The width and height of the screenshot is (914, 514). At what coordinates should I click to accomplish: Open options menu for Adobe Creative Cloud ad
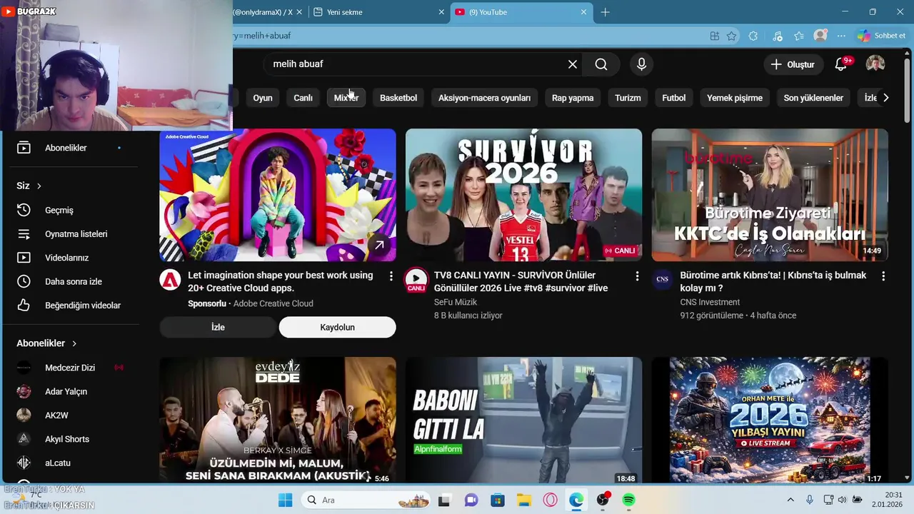(391, 276)
